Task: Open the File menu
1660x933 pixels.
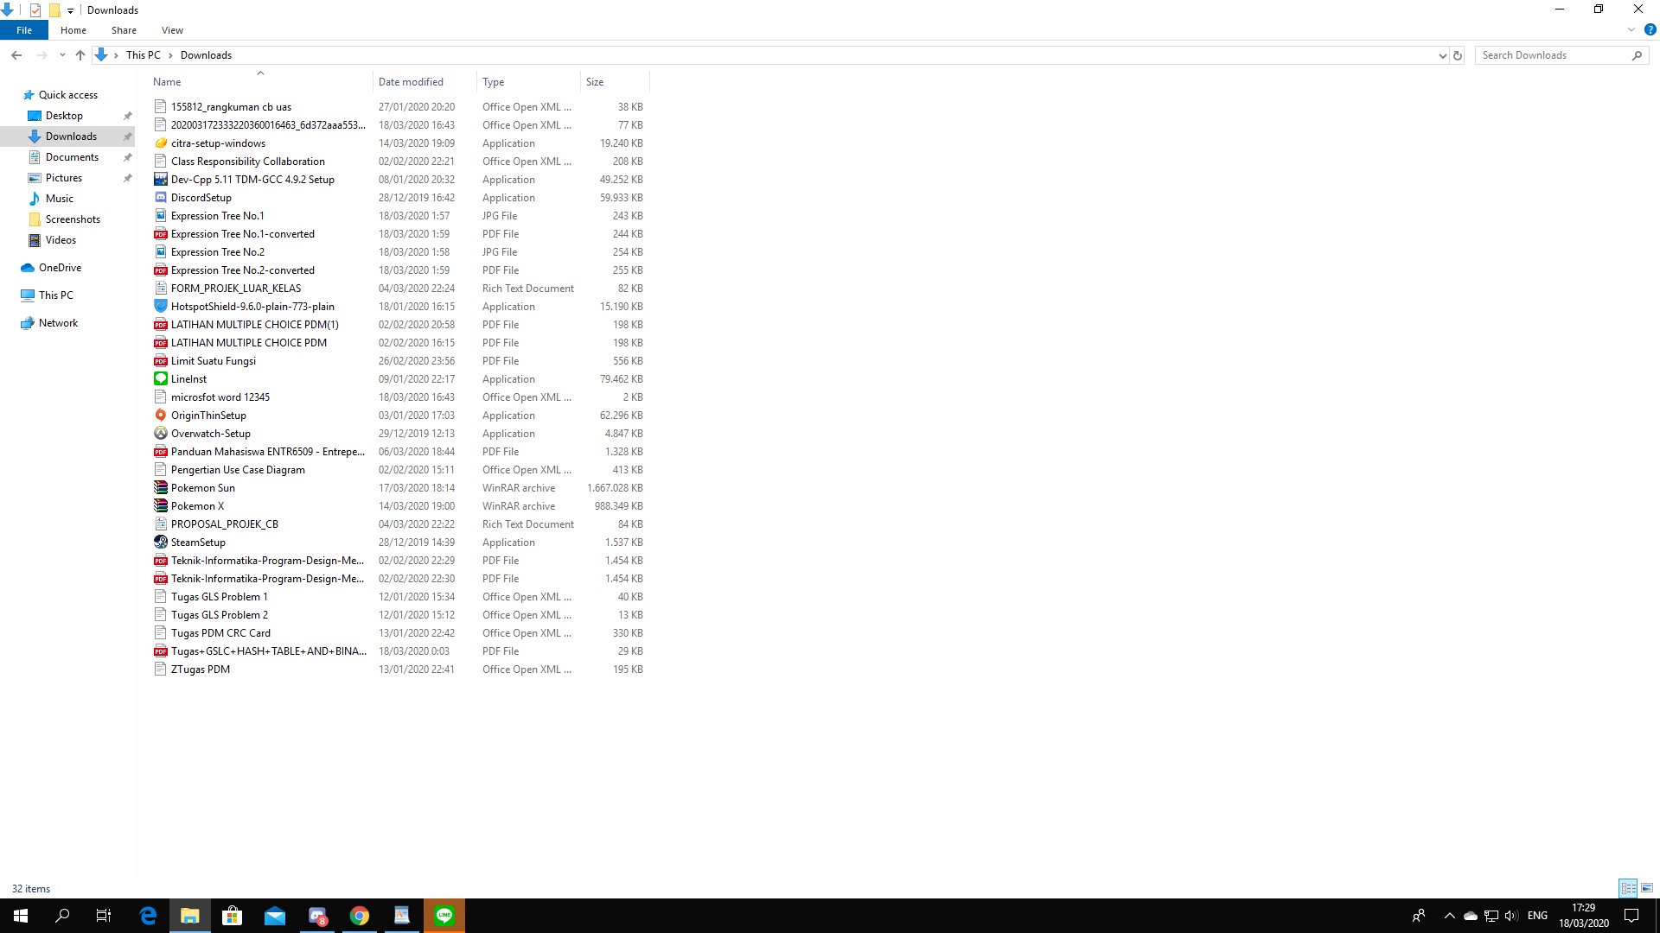Action: 24,30
